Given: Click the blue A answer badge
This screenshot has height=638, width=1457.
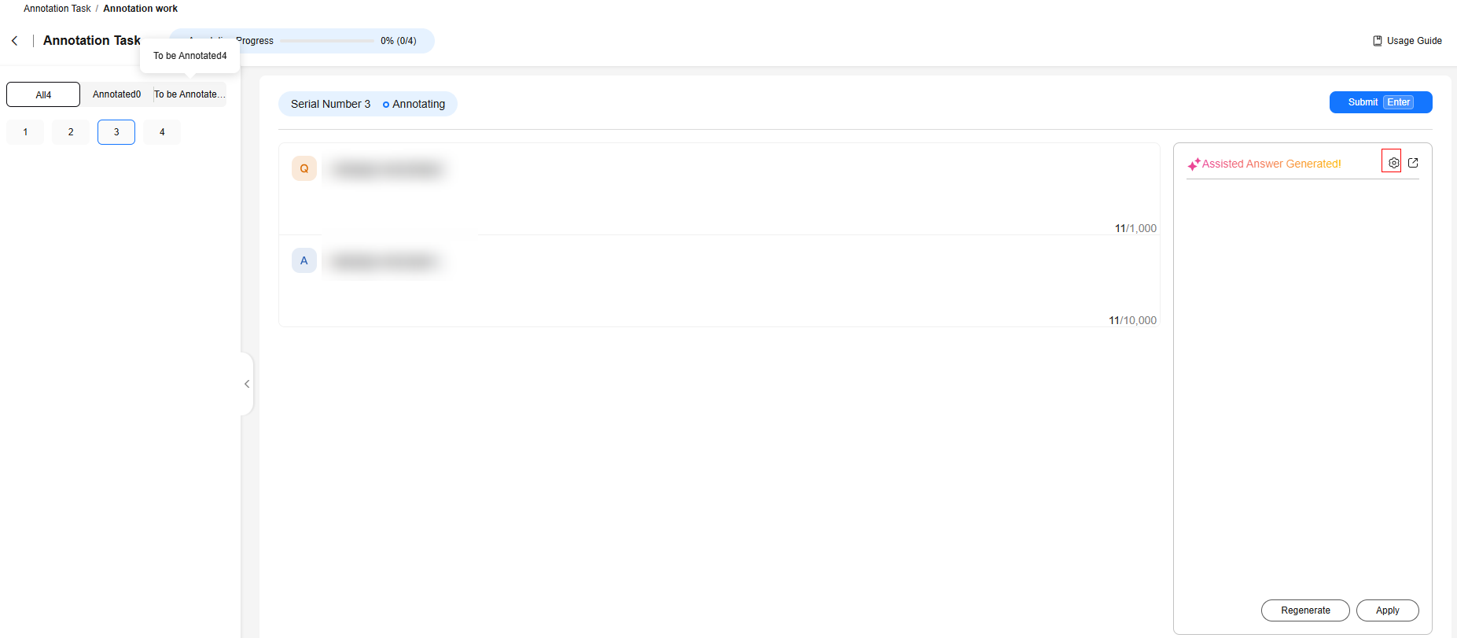Looking at the screenshot, I should [x=304, y=260].
